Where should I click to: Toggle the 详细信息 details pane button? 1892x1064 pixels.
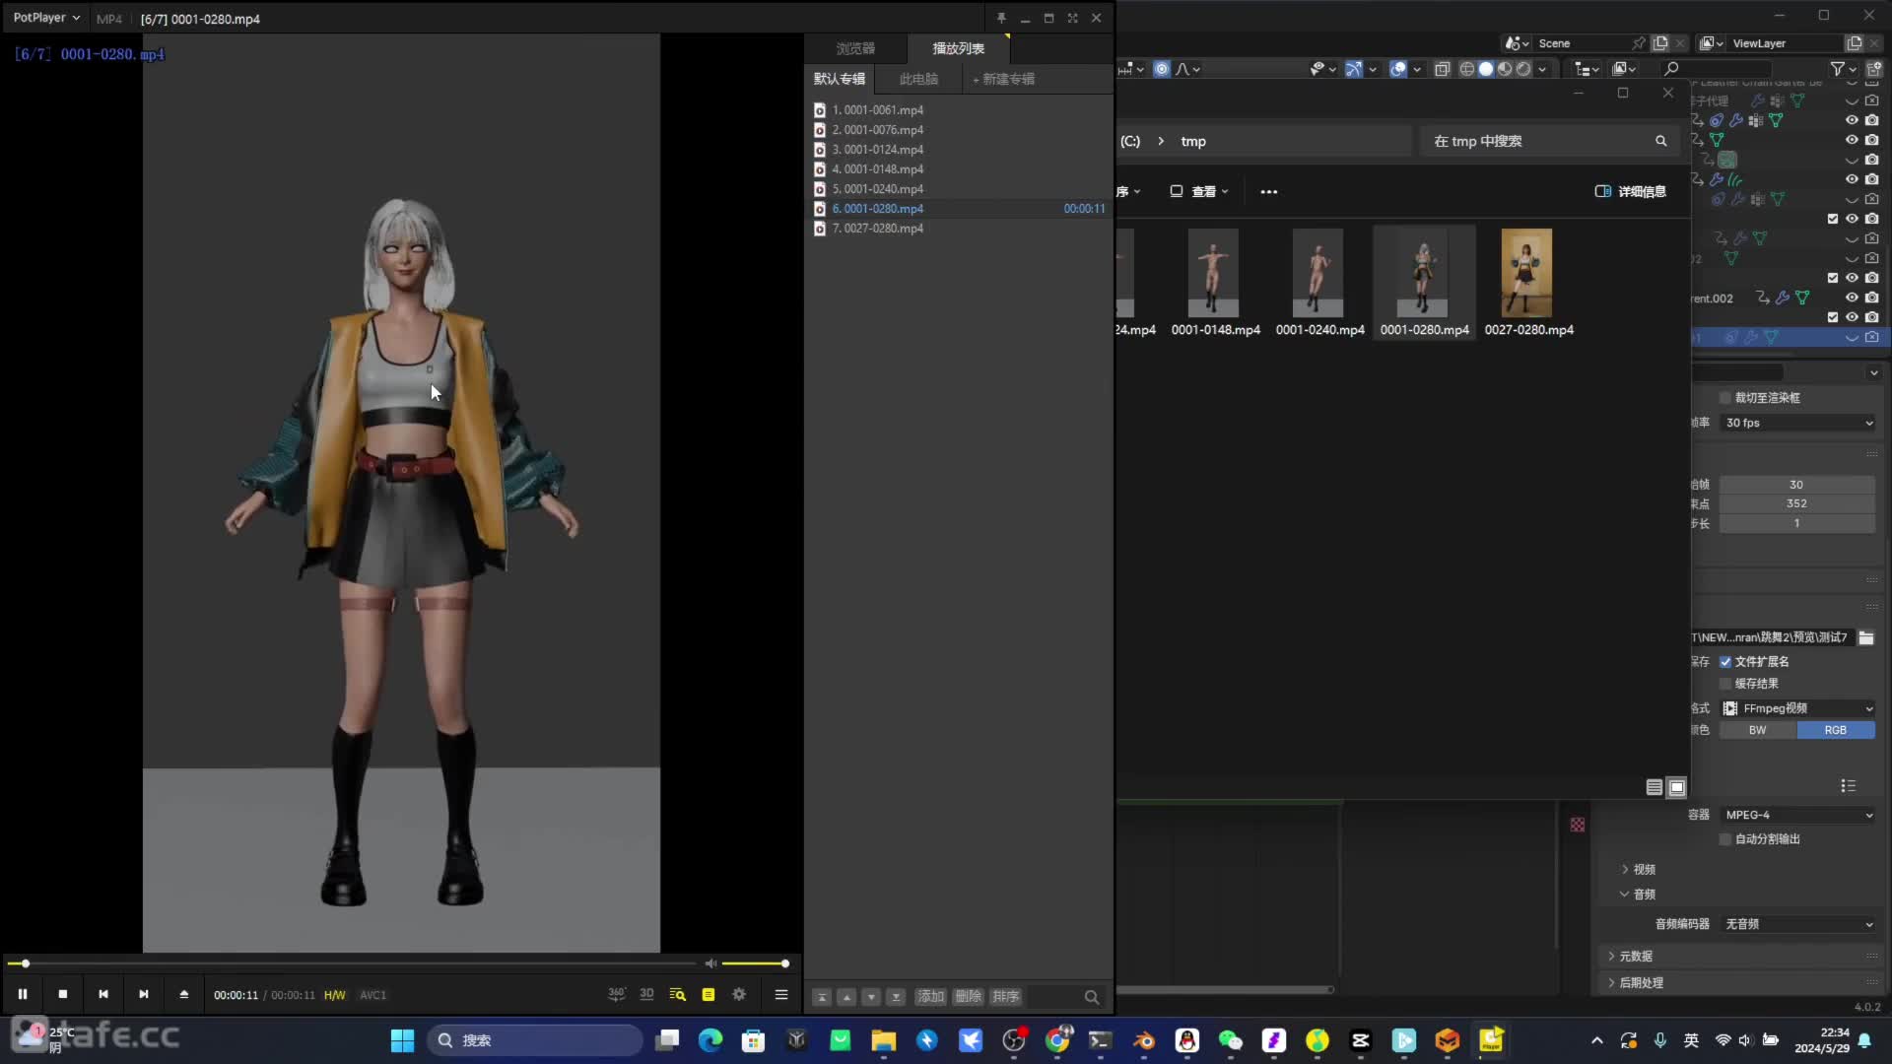point(1630,191)
